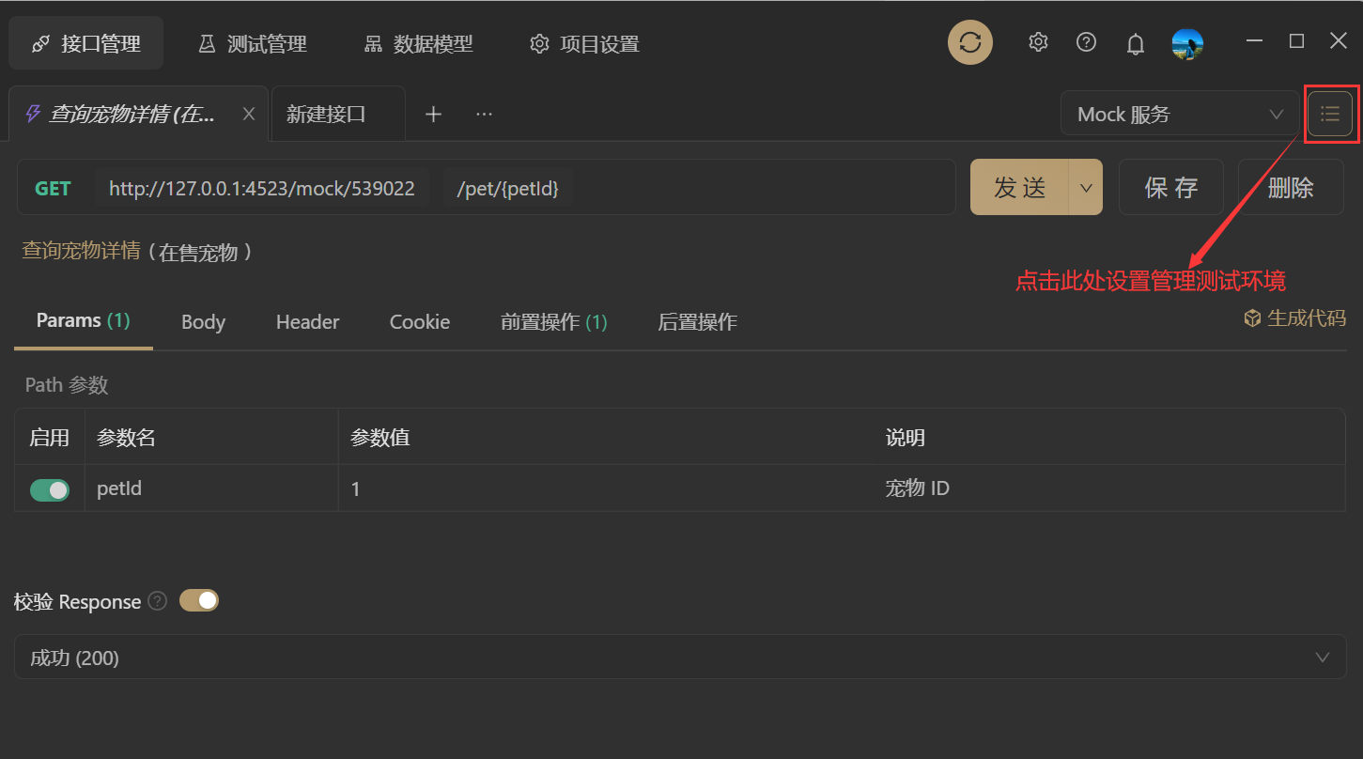Click the 发送 send button

click(1020, 187)
